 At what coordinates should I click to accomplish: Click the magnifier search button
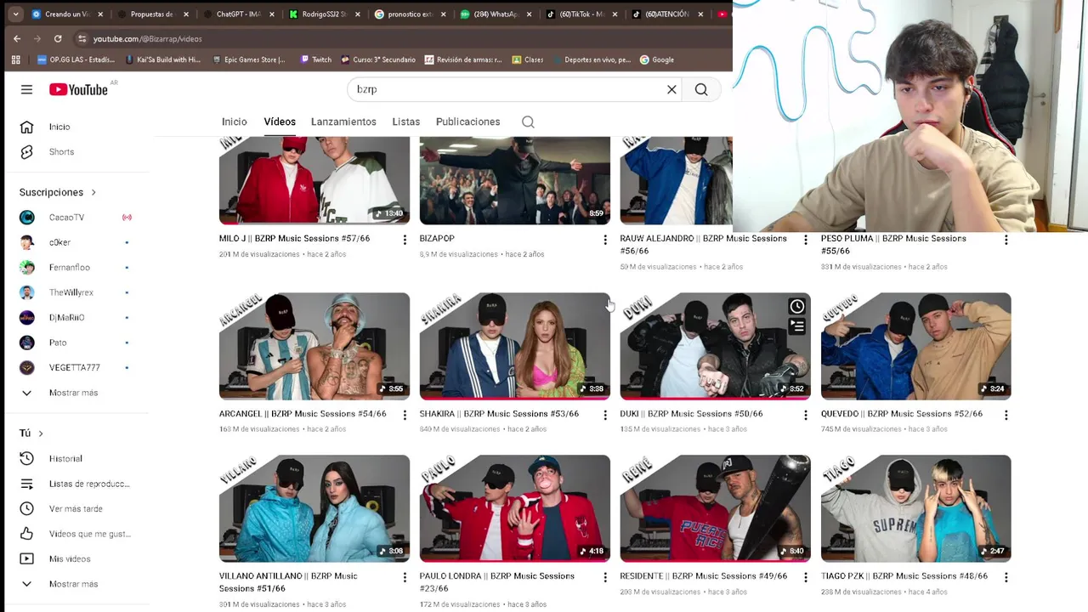coord(701,89)
